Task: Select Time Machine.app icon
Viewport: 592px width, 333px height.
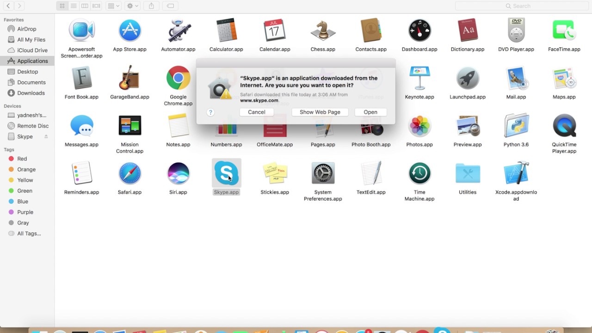Action: tap(419, 173)
